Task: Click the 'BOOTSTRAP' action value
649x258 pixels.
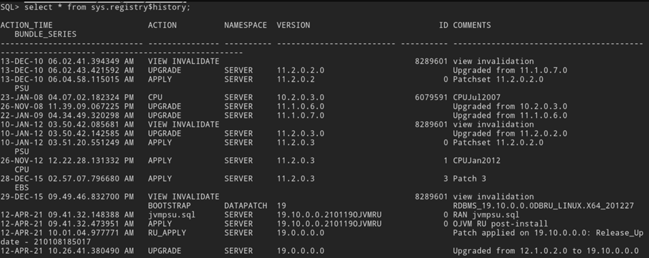Action: pos(169,206)
